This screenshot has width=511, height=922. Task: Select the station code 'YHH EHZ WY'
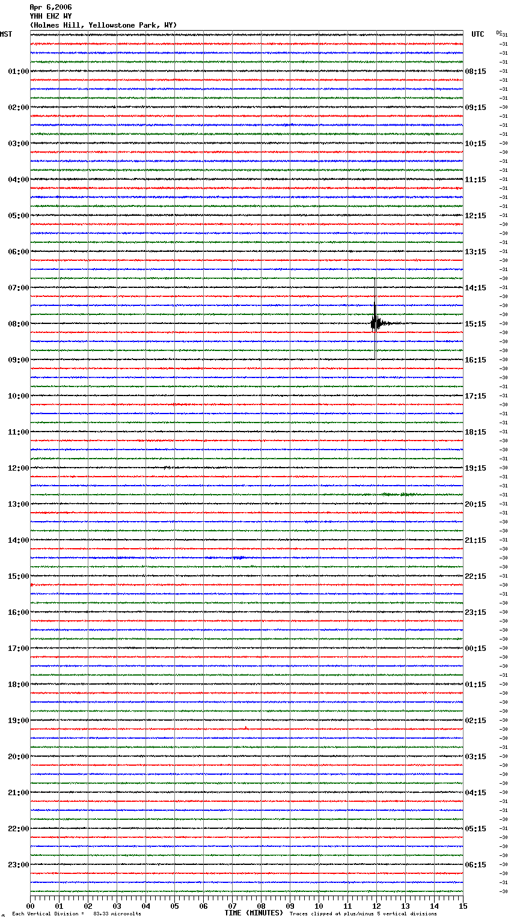tap(50, 16)
